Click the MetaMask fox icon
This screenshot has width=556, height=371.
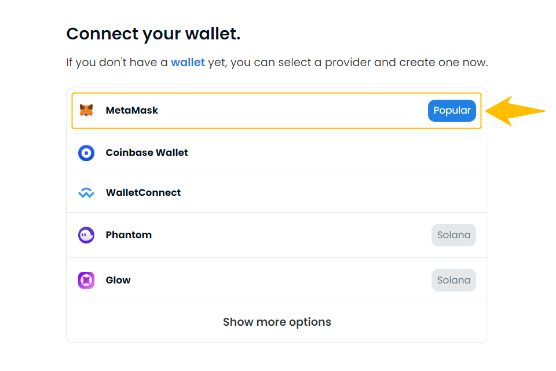[86, 110]
